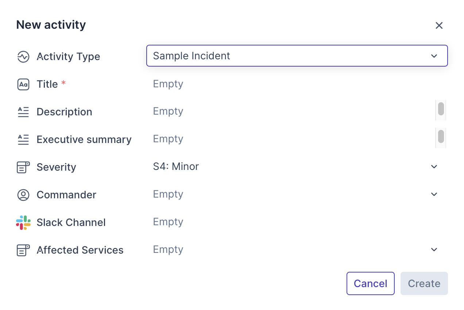
Task: Expand the Commander dropdown chevron
Action: [434, 194]
